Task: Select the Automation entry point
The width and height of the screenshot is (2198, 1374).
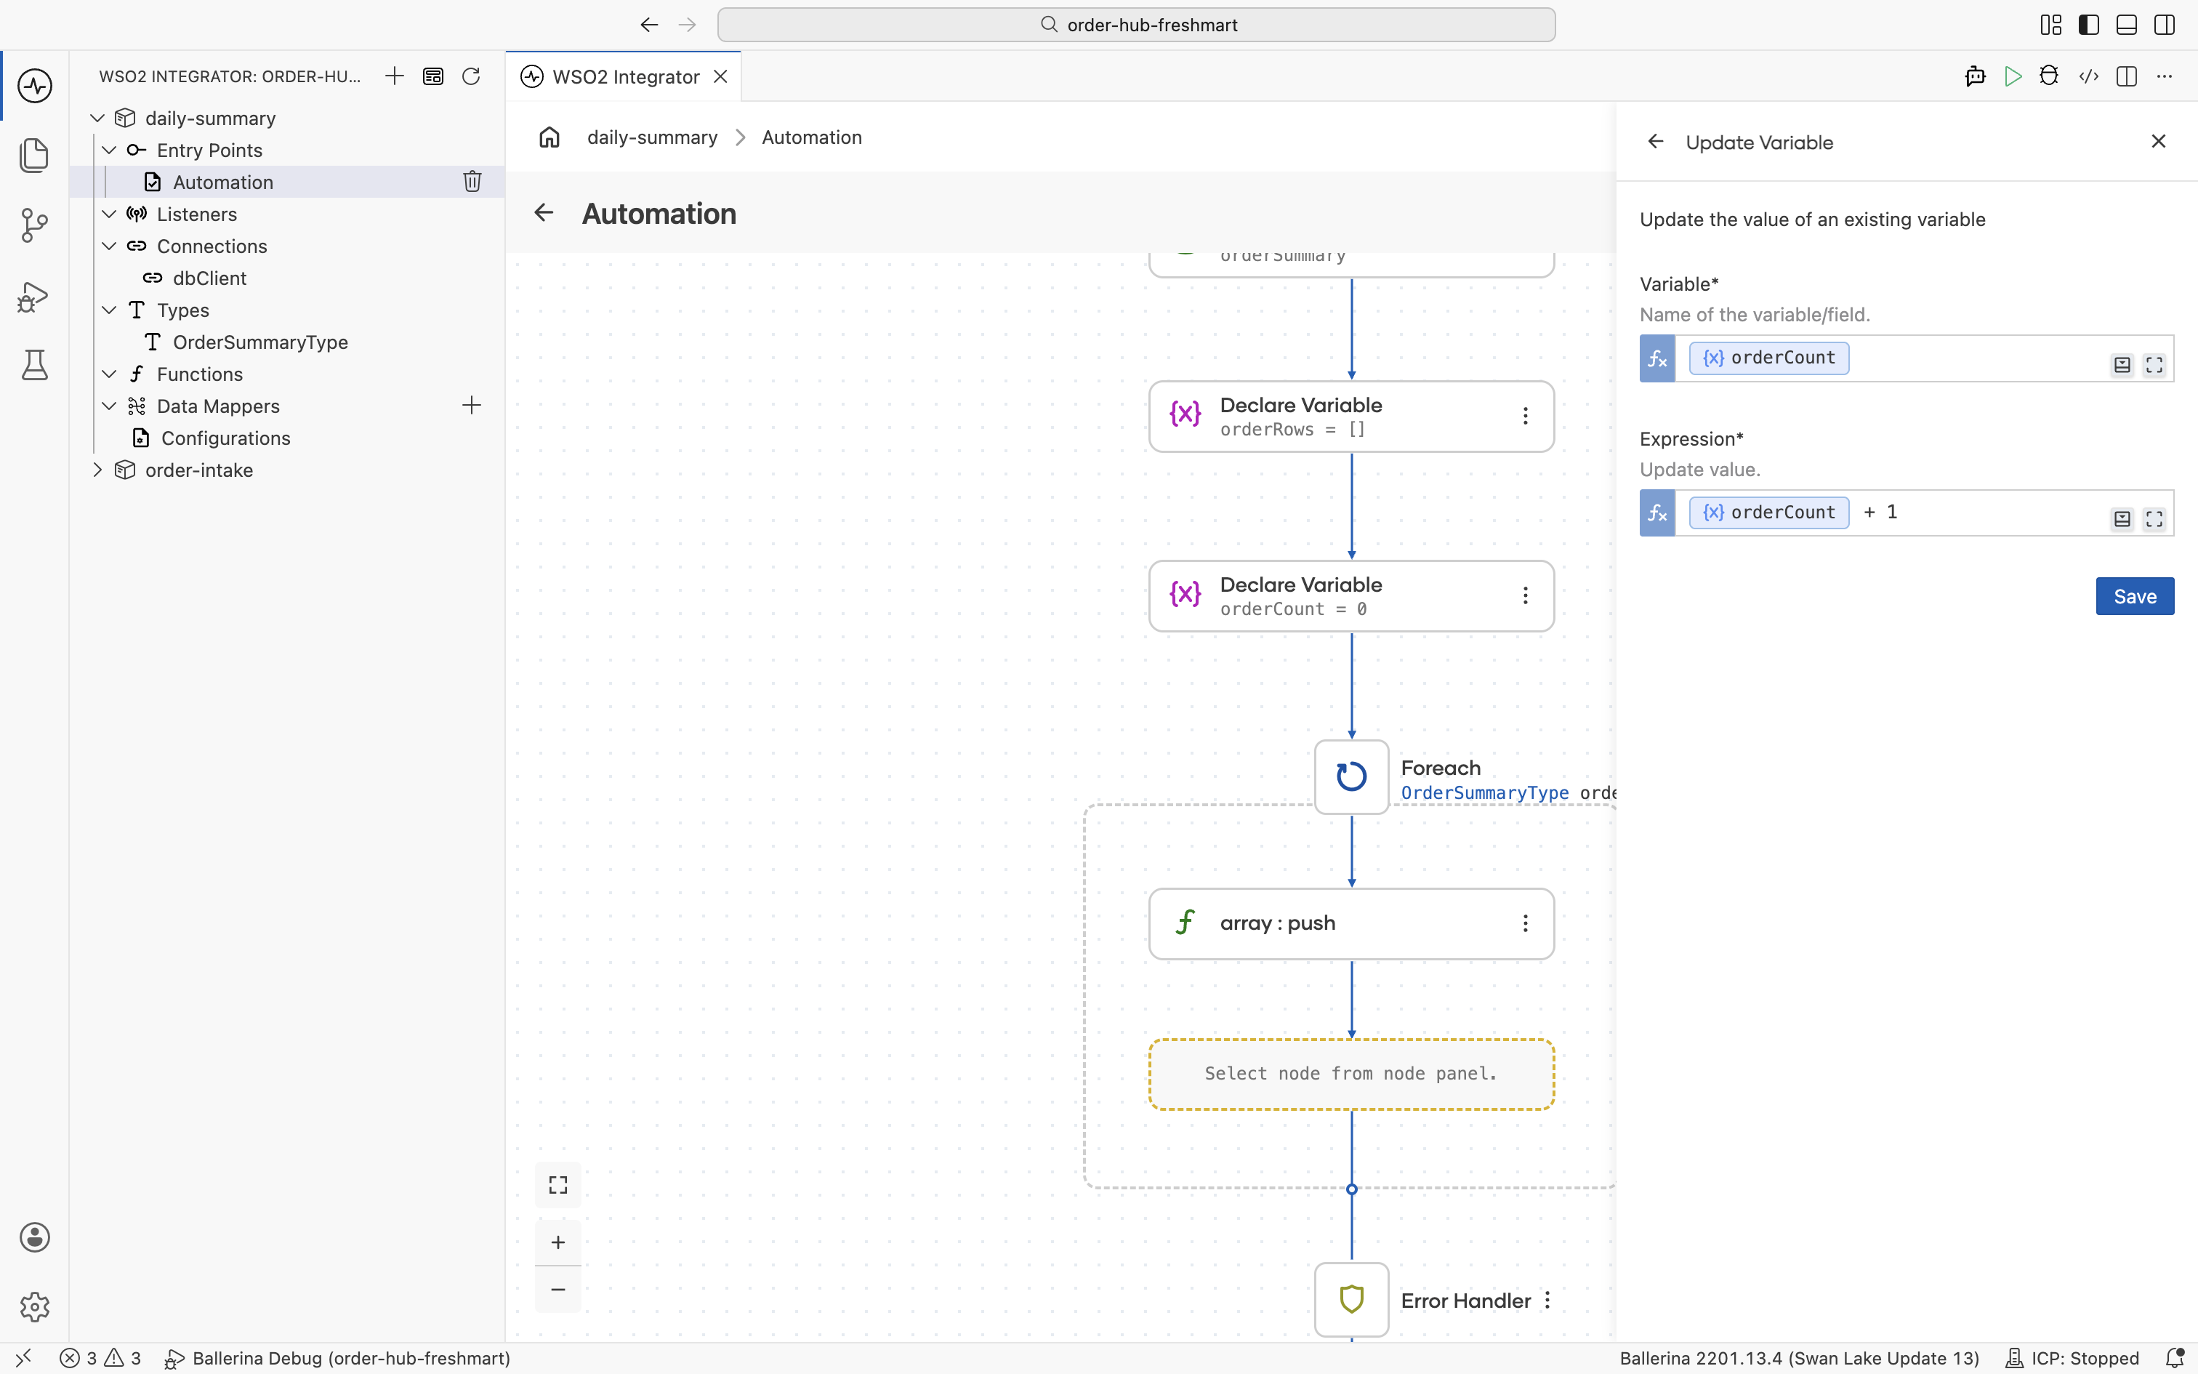Action: pyautogui.click(x=287, y=182)
